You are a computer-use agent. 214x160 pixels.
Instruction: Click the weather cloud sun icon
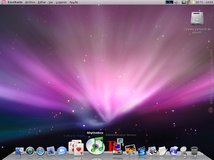[x=193, y=2]
